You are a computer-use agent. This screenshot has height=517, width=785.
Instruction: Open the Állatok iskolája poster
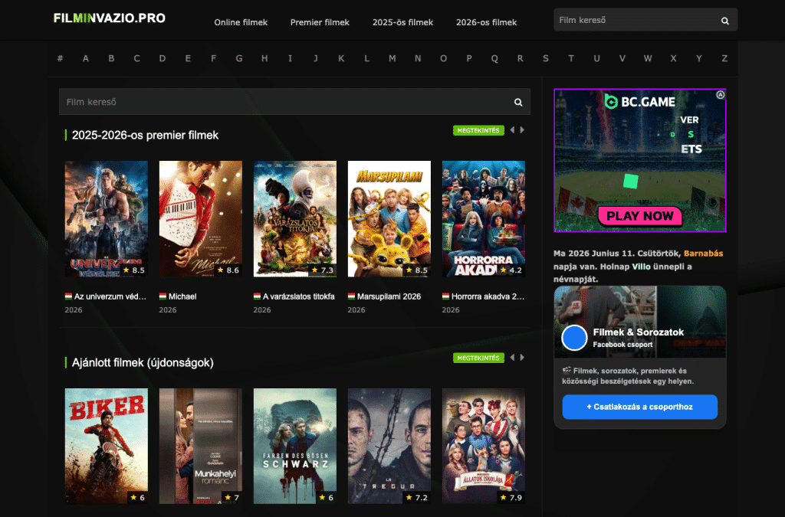pyautogui.click(x=484, y=446)
